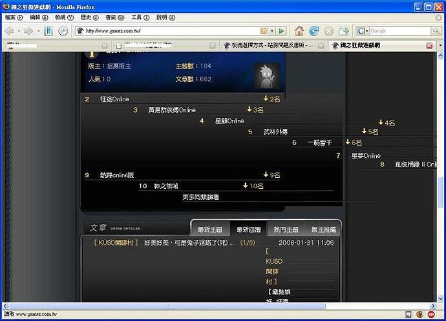Select the 版主推薦 article tab
Screen dimensions: 446x321
click(x=323, y=229)
